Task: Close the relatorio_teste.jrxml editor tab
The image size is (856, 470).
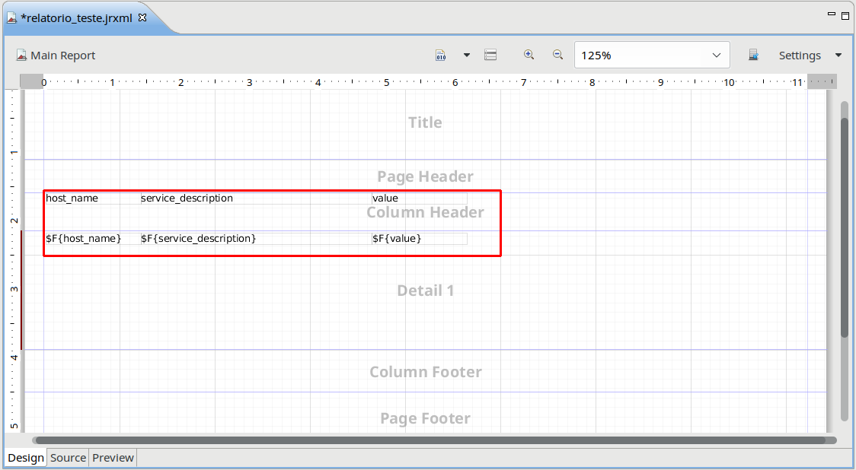Action: point(142,17)
